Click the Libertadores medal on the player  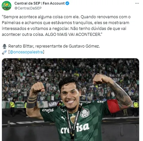[x=73, y=119]
